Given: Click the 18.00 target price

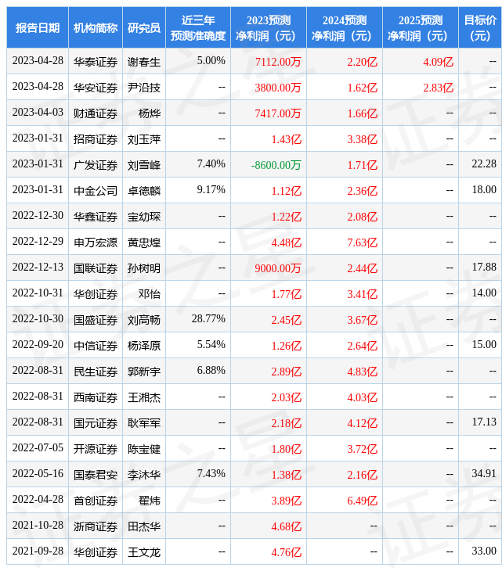Looking at the screenshot, I should [x=484, y=190].
